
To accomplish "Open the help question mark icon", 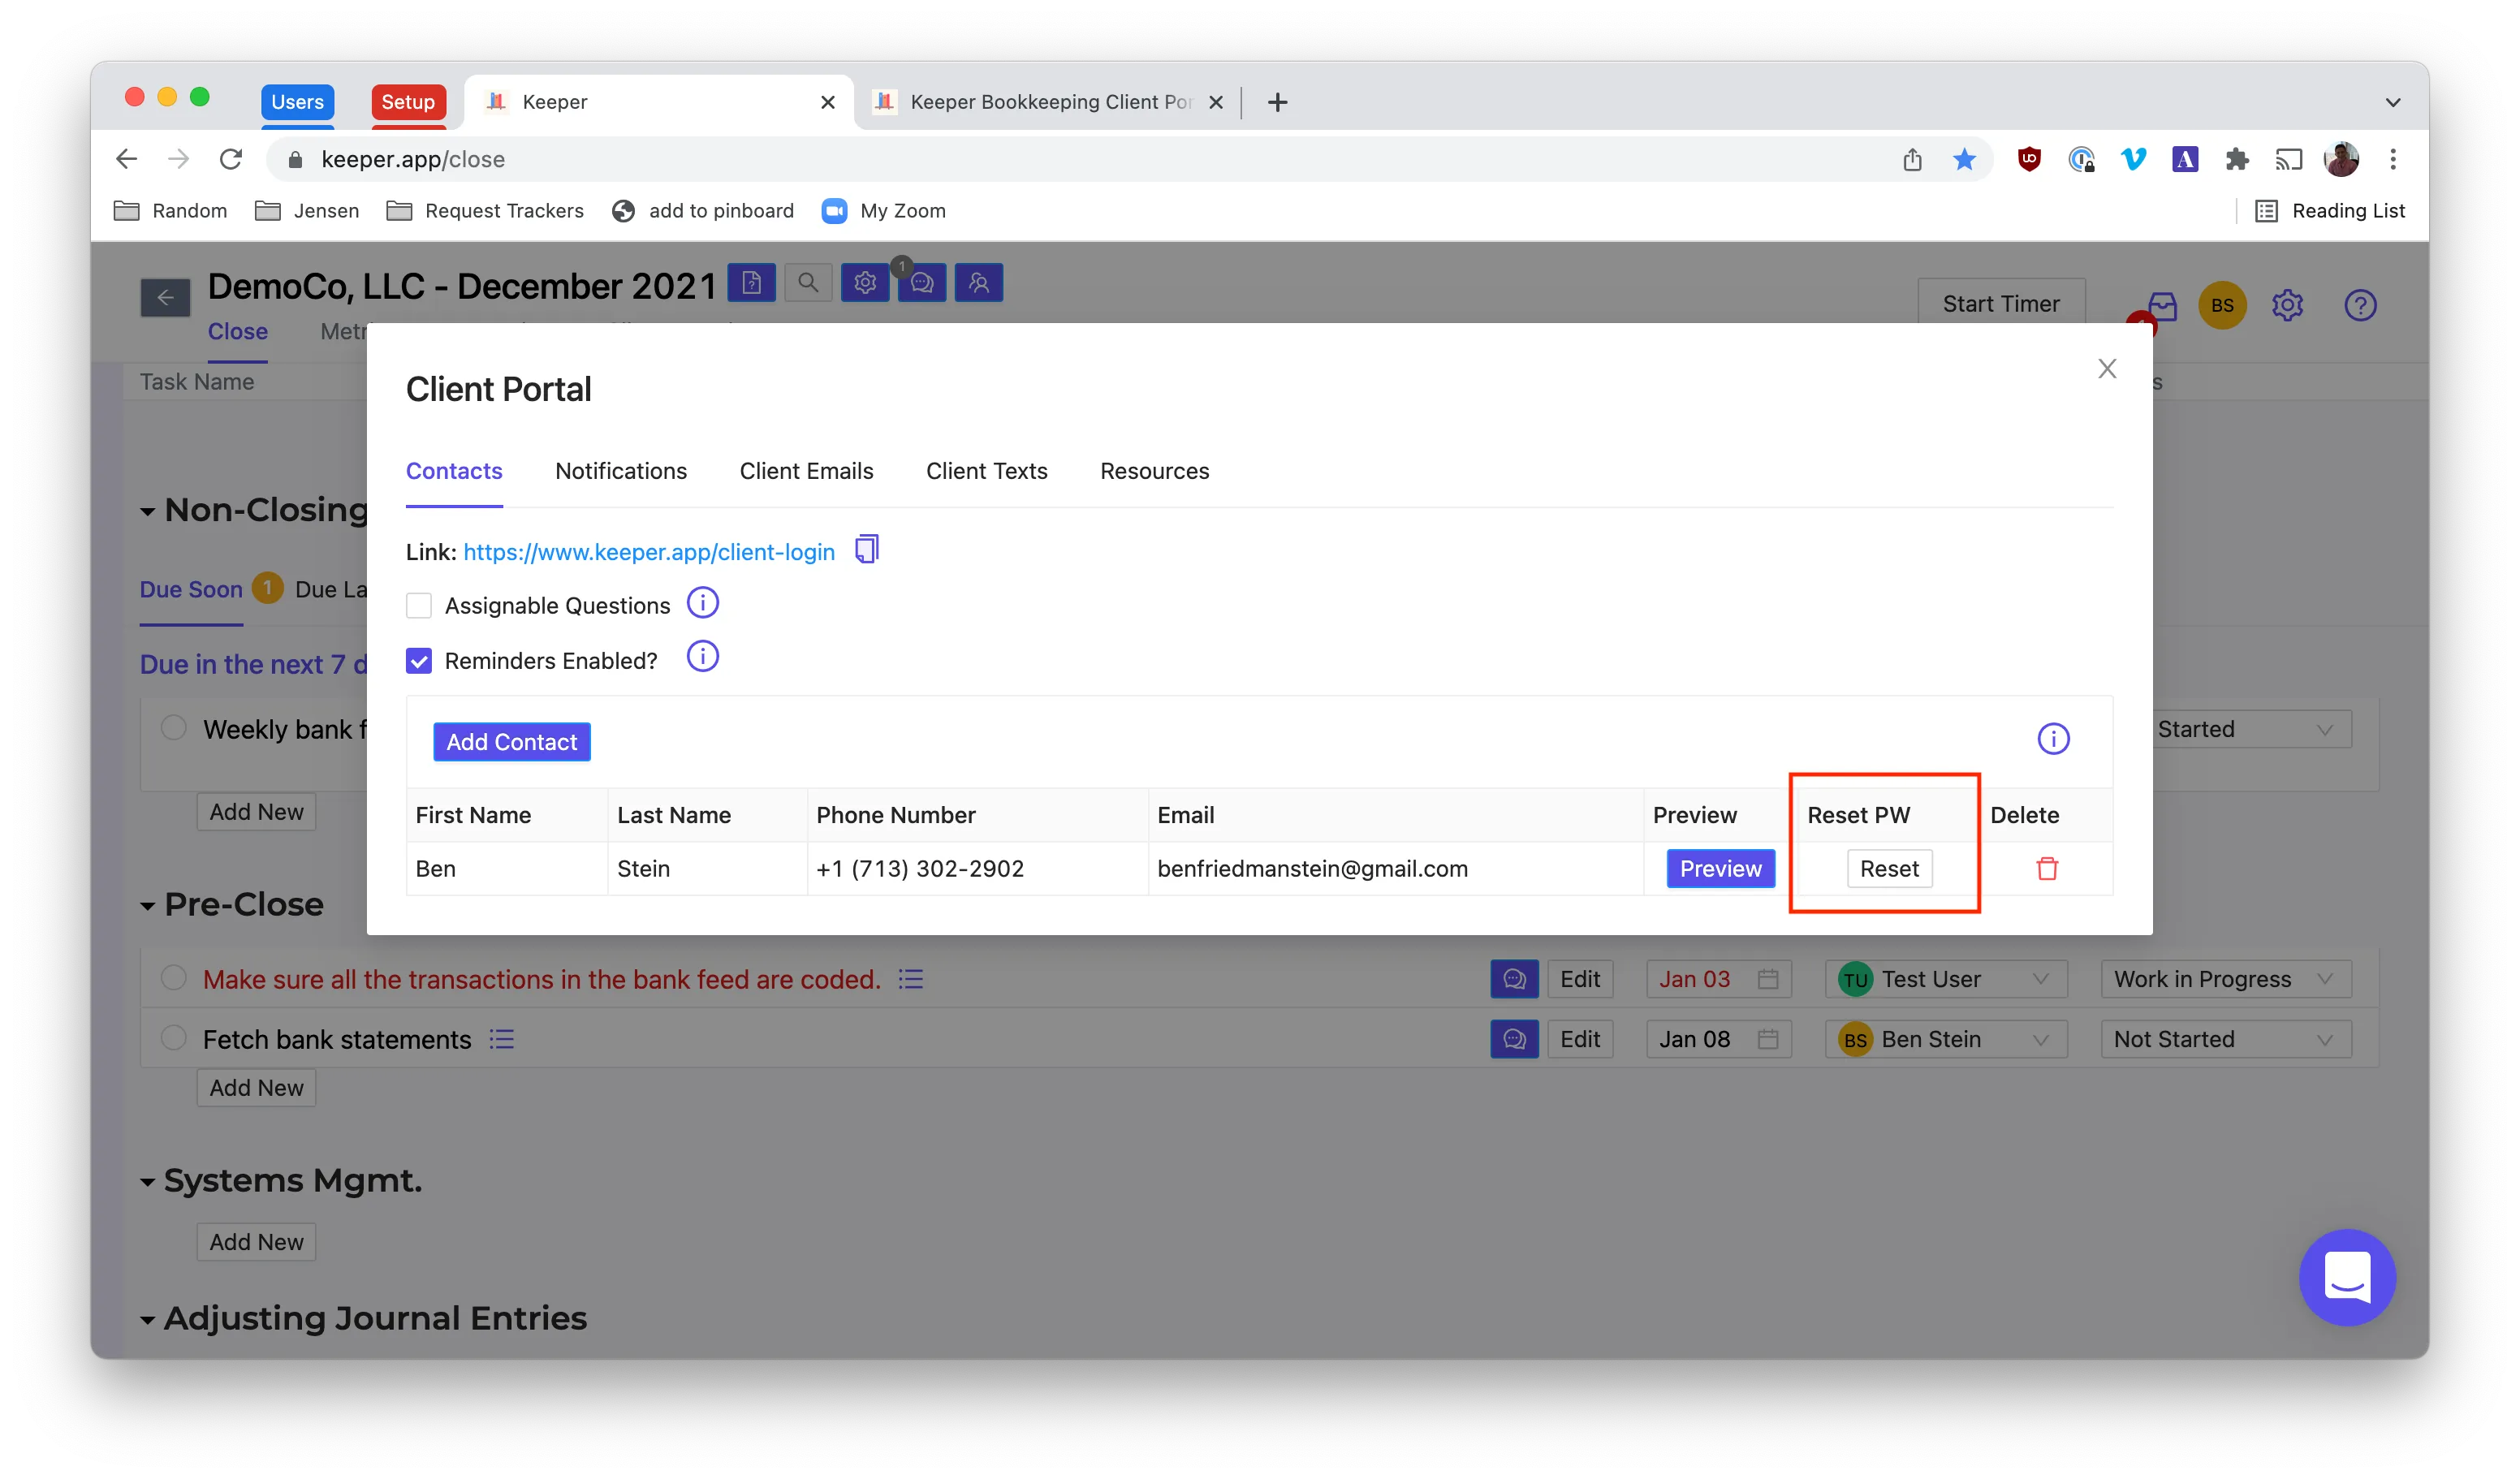I will pyautogui.click(x=2360, y=305).
